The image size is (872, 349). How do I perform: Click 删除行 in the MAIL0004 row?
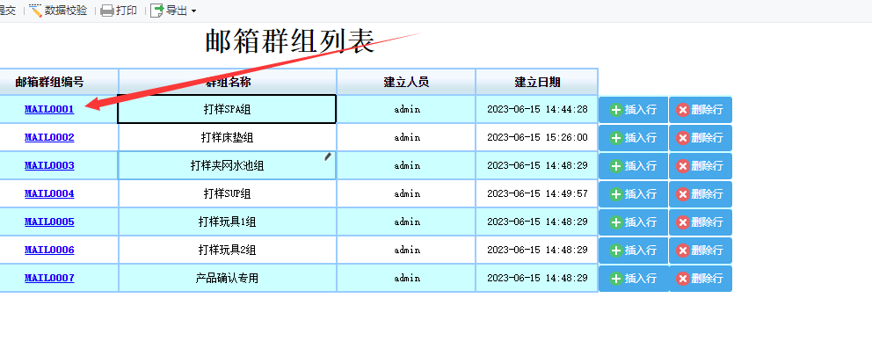pos(701,194)
